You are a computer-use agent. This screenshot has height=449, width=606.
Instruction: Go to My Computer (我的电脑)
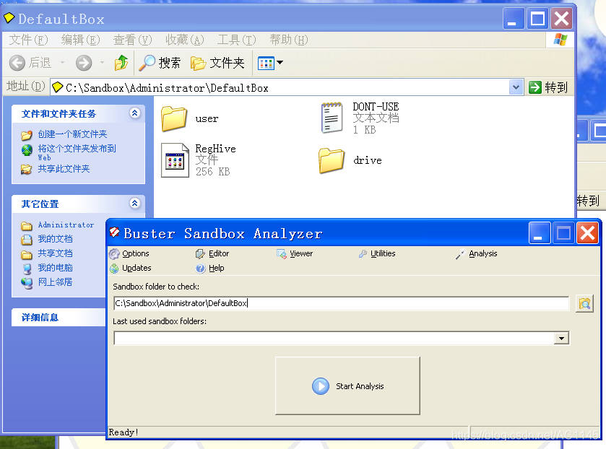pos(55,268)
